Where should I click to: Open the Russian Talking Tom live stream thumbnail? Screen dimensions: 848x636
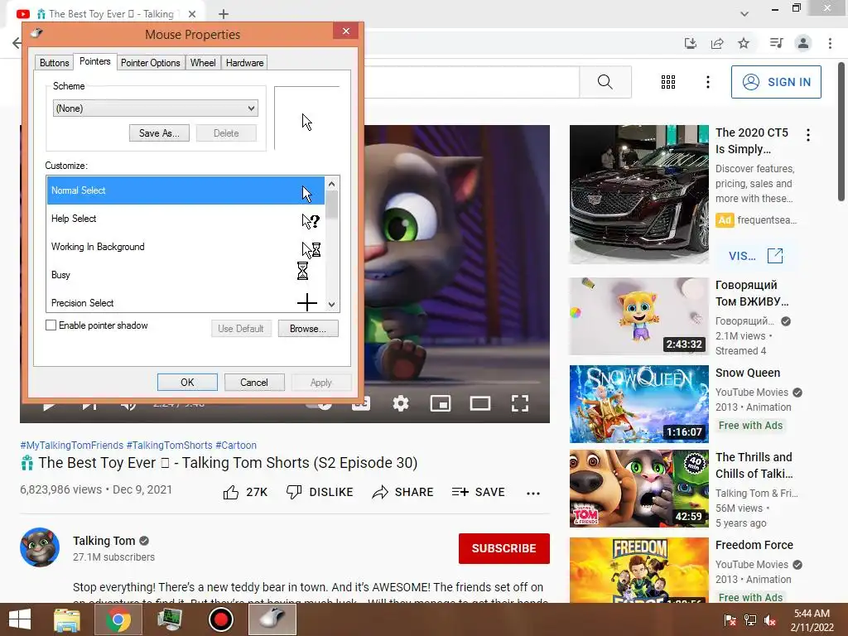[638, 316]
